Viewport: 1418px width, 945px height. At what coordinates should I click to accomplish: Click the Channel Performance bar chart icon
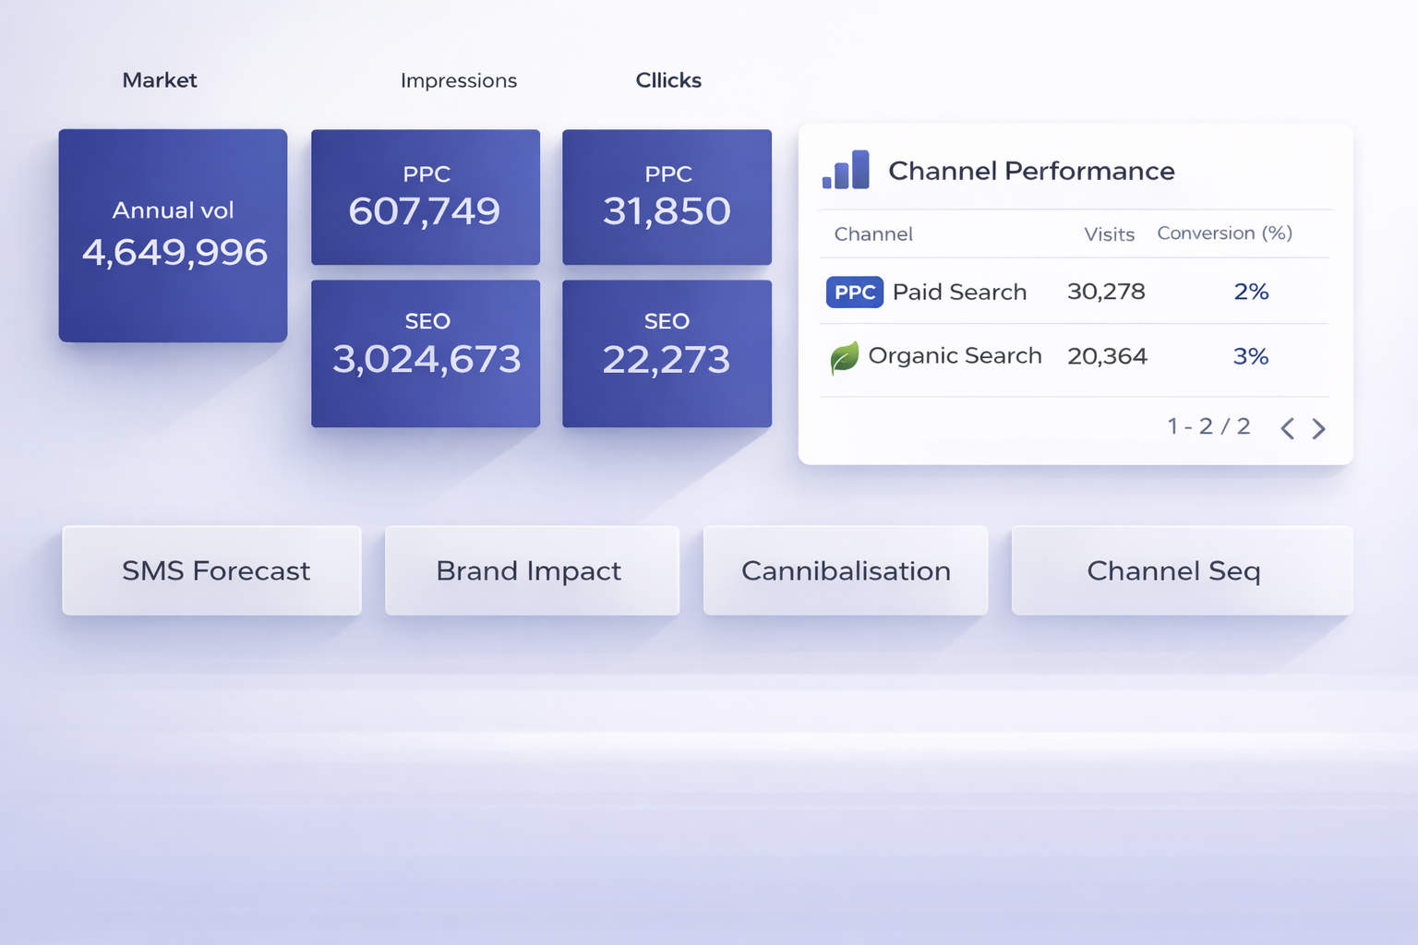846,171
